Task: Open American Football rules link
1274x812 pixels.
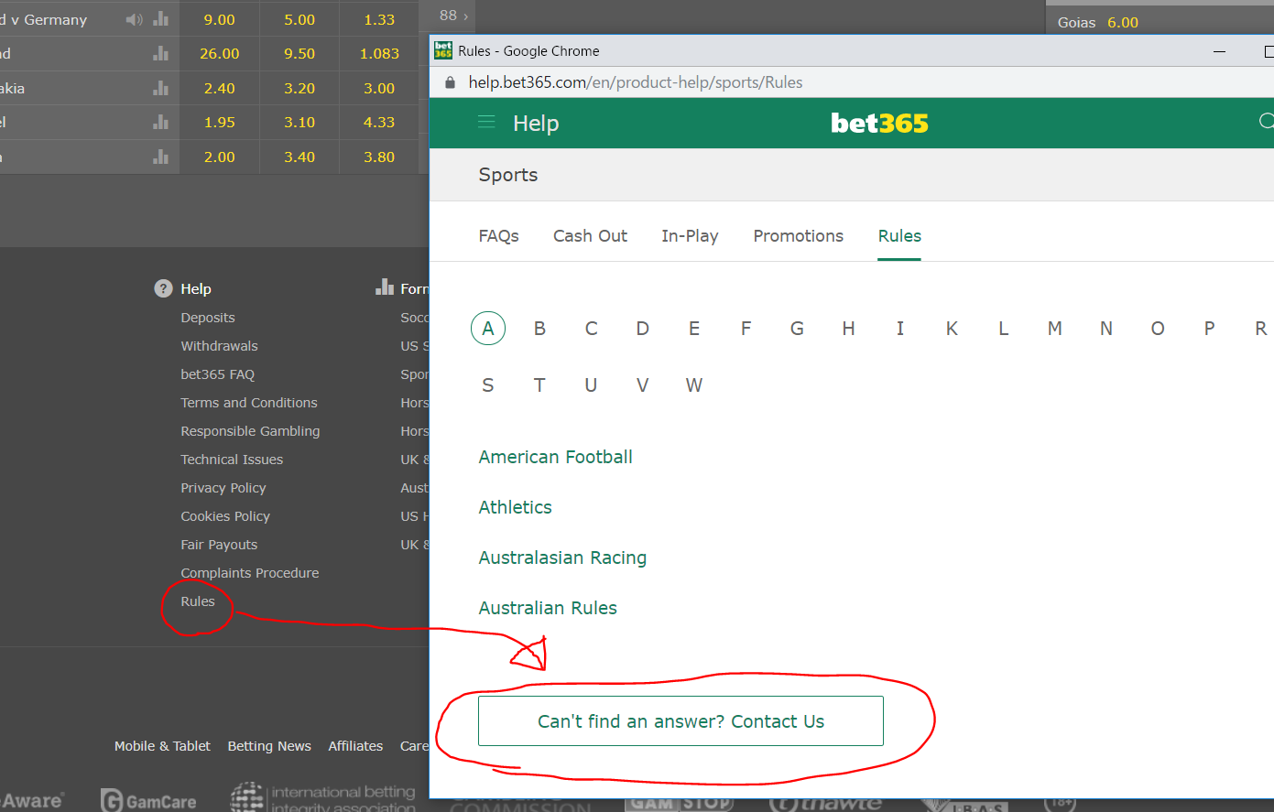Action: point(555,457)
